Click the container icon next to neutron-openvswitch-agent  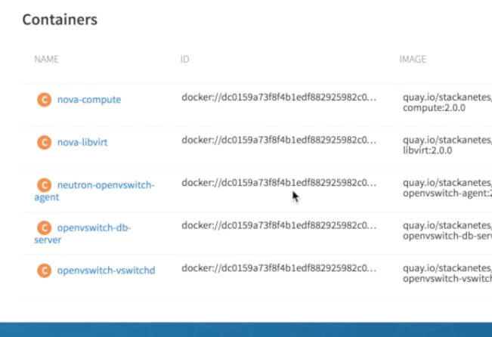pos(44,184)
